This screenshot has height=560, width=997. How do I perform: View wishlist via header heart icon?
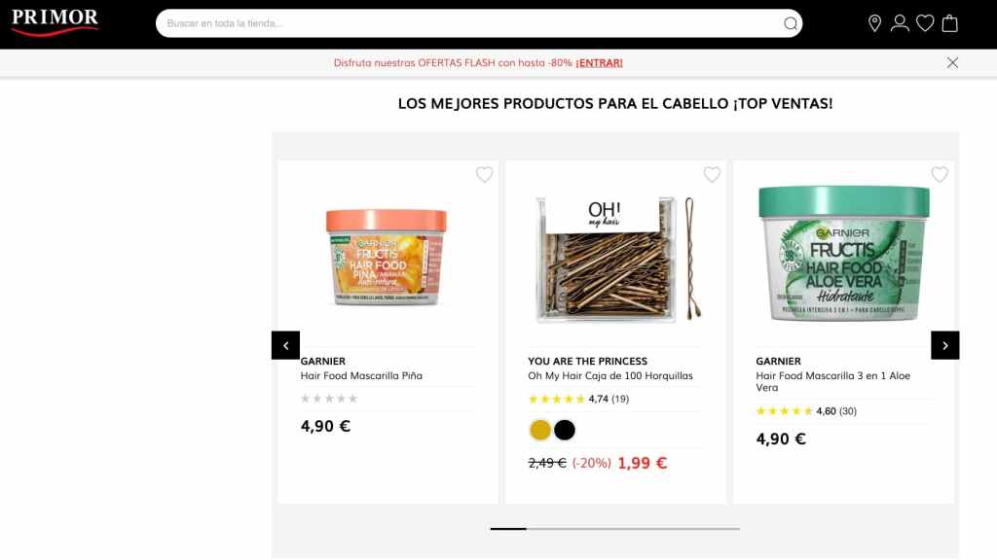925,23
